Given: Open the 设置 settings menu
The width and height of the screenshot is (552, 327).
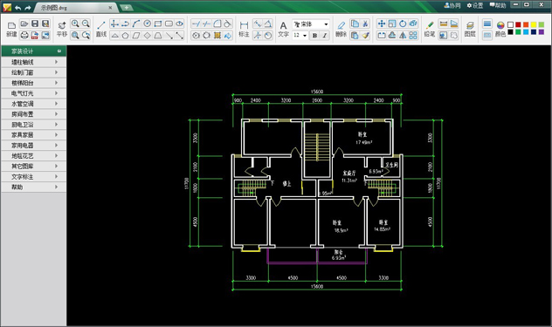Looking at the screenshot, I should pos(475,5).
